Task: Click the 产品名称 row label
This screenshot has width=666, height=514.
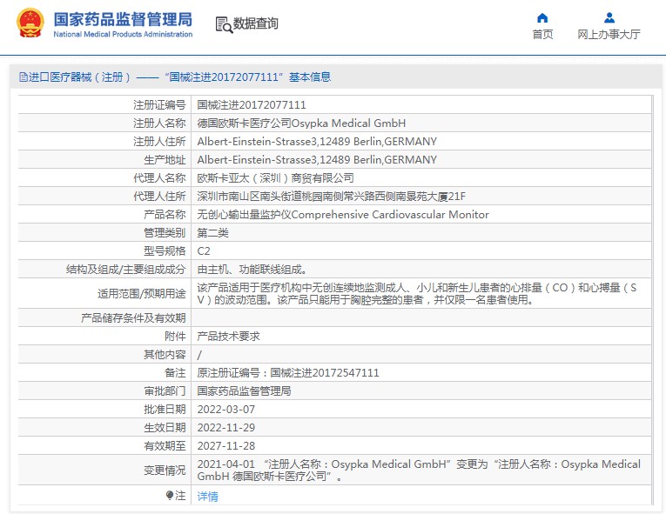Action: click(x=165, y=214)
